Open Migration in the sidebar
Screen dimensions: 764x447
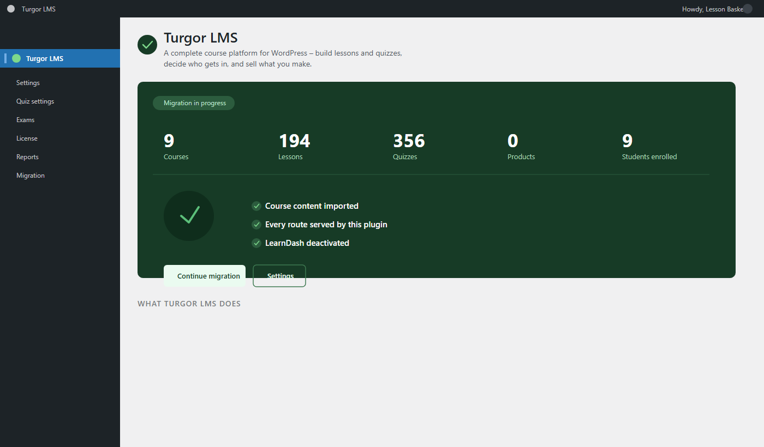tap(31, 176)
